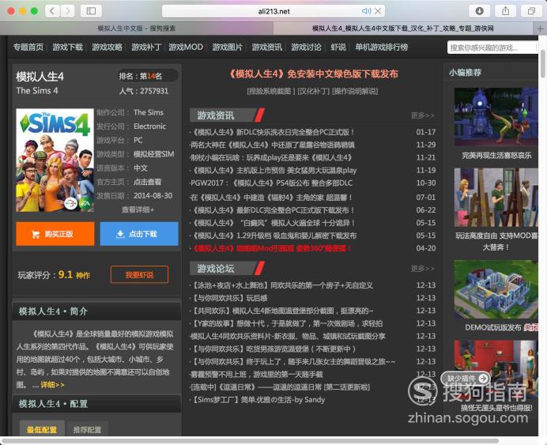Go forward with Safari's forward arrow

pyautogui.click(x=68, y=11)
